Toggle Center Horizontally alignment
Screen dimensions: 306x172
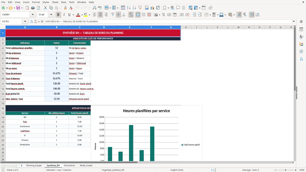click(100, 15)
